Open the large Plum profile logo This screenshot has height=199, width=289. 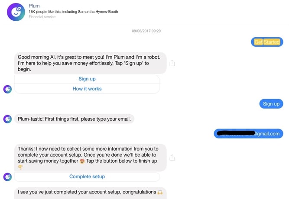[x=16, y=12]
